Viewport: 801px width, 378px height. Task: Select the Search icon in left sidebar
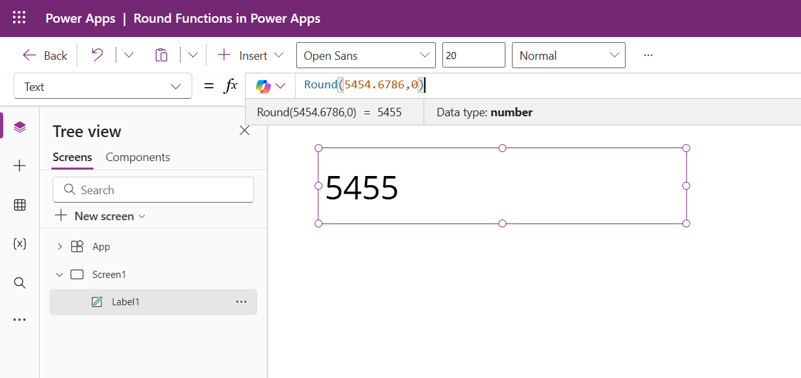point(19,283)
